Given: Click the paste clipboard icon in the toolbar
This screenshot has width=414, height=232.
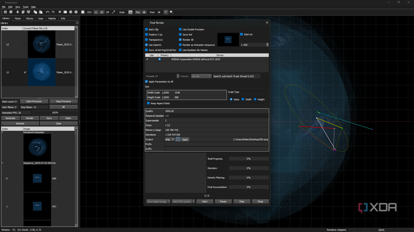Looking at the screenshot, I should (41, 12).
